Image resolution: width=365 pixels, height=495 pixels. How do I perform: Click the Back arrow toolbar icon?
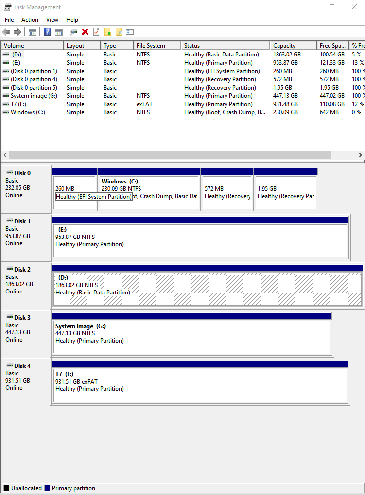[6, 32]
